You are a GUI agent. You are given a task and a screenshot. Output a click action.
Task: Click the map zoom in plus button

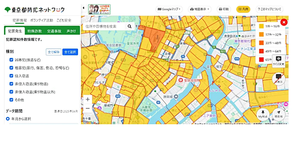tap(88, 100)
